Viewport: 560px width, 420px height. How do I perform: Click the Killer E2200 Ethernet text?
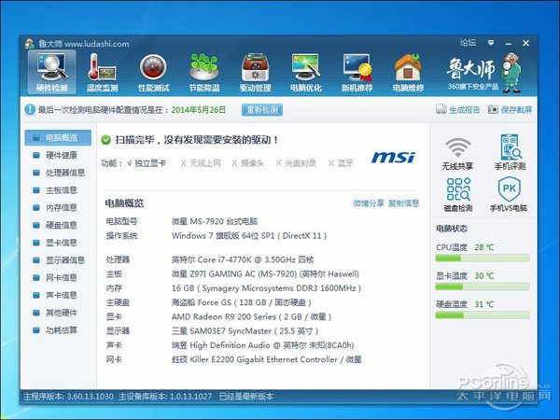click(x=266, y=359)
